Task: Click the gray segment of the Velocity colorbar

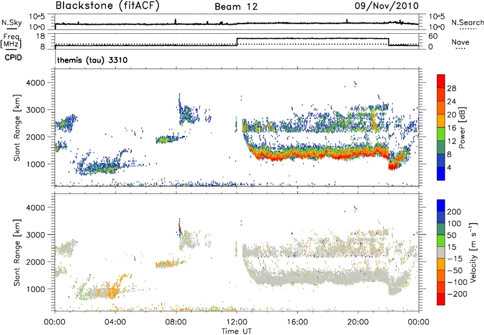Action: pyautogui.click(x=441, y=252)
